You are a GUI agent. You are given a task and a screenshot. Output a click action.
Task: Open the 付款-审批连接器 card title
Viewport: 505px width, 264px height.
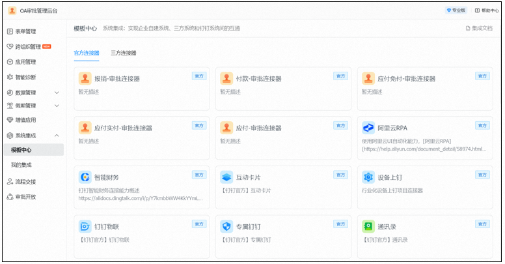(x=258, y=79)
